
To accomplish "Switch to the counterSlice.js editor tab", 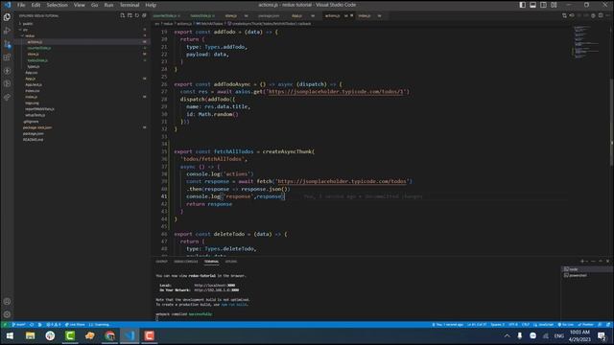I will pos(166,16).
